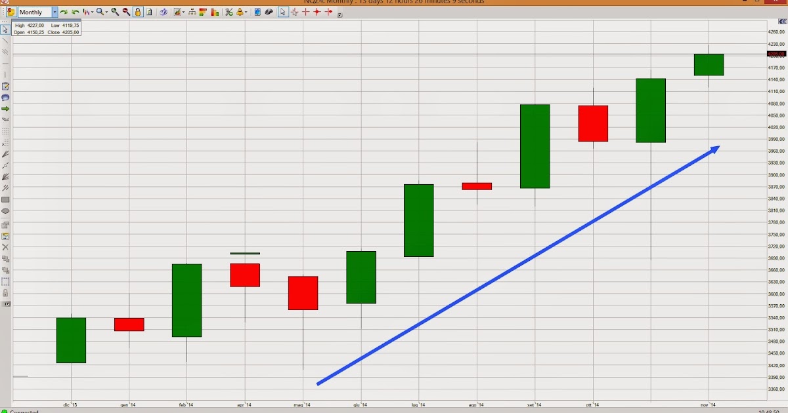Viewport: 788px width, 413px height.
Task: Expand the left toolbar overflow arrow
Action: tap(7, 304)
